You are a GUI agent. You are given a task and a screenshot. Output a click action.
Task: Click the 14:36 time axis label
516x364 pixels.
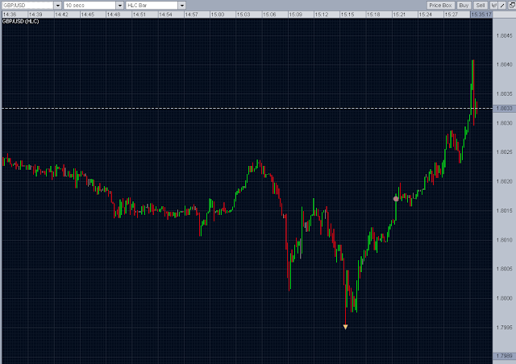click(x=9, y=14)
